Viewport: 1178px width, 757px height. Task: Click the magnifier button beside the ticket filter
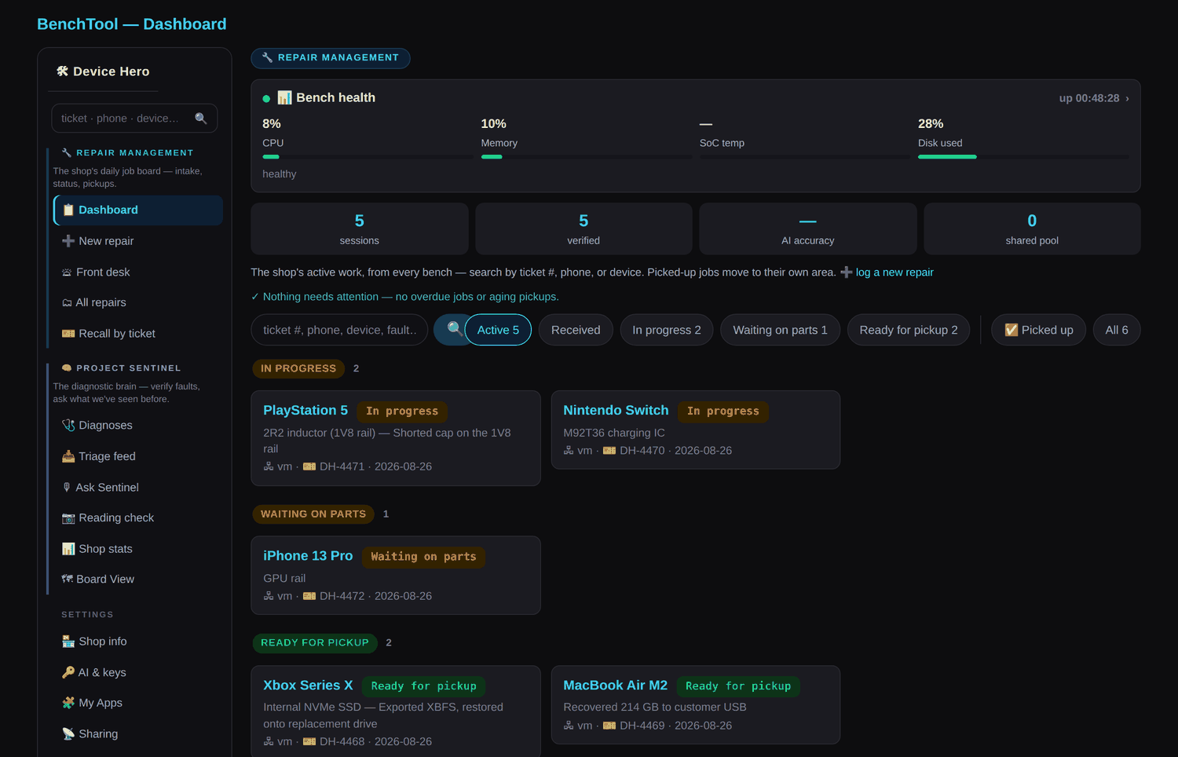pyautogui.click(x=454, y=329)
